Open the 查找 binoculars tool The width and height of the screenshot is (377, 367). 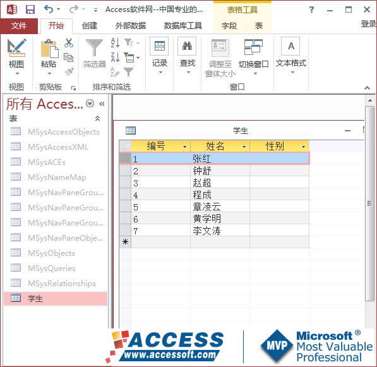pos(188,46)
